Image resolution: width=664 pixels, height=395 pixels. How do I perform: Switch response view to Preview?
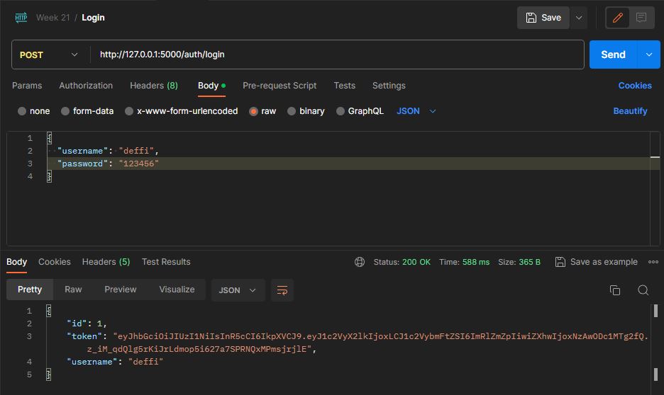(121, 290)
